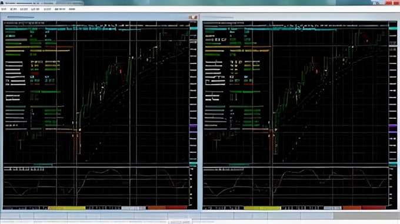Click the yellow segment in the right chart's bottom bar
This screenshot has height=224, width=400.
(262, 208)
